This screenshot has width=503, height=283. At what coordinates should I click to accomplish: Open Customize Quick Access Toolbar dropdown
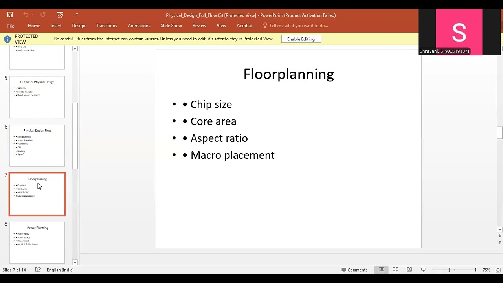coord(77,15)
